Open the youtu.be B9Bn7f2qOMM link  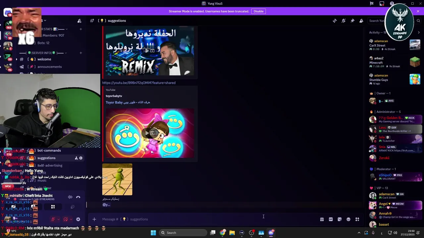[x=139, y=83]
